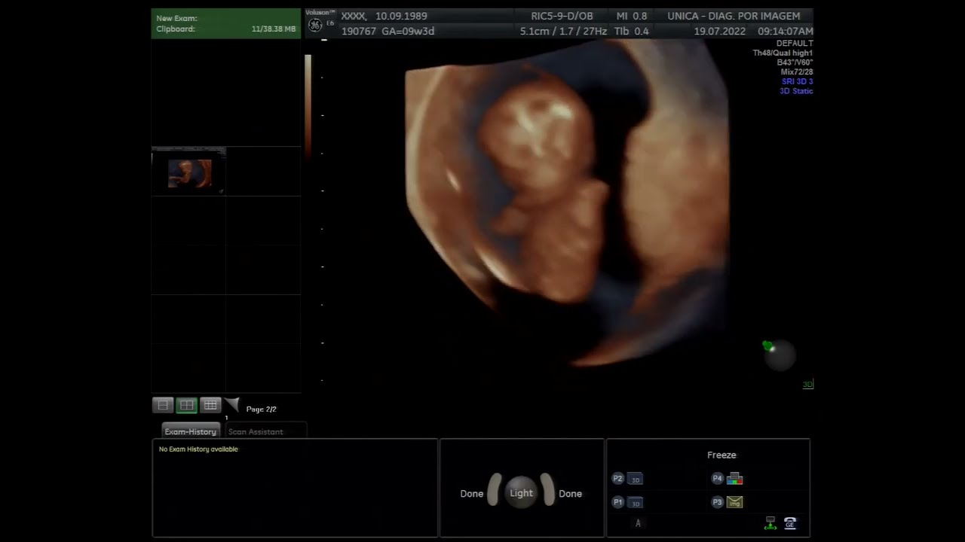Click the B43°/V60° angle parameter
The height and width of the screenshot is (542, 965).
pos(795,62)
